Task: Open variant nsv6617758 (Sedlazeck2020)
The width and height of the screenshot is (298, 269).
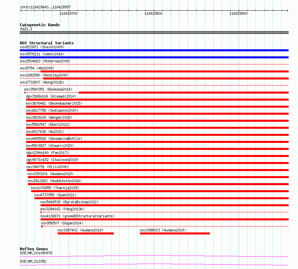Action: click(x=52, y=110)
